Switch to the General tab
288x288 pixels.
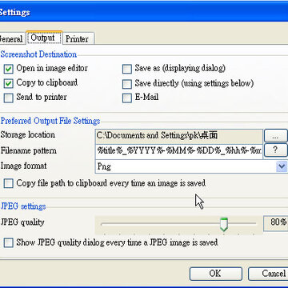pyautogui.click(x=11, y=39)
